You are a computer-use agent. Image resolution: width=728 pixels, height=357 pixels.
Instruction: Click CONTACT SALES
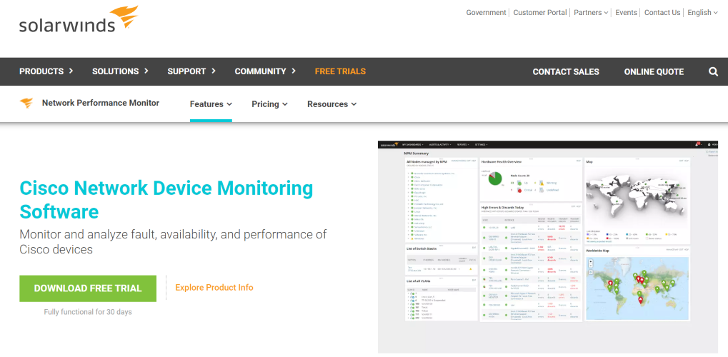tap(566, 72)
